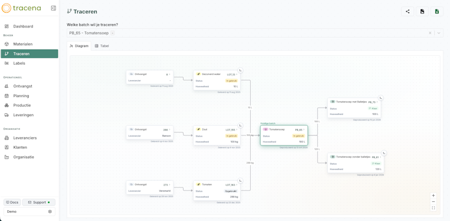Select the Diagram tab
450x221 pixels.
point(79,46)
